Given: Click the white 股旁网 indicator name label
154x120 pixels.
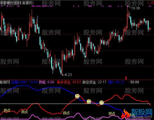Looking at the screenshot, I should coord(5,82).
